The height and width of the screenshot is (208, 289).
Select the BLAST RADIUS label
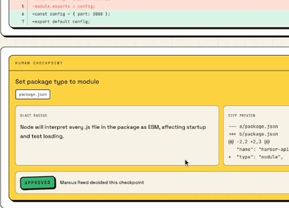(x=34, y=115)
